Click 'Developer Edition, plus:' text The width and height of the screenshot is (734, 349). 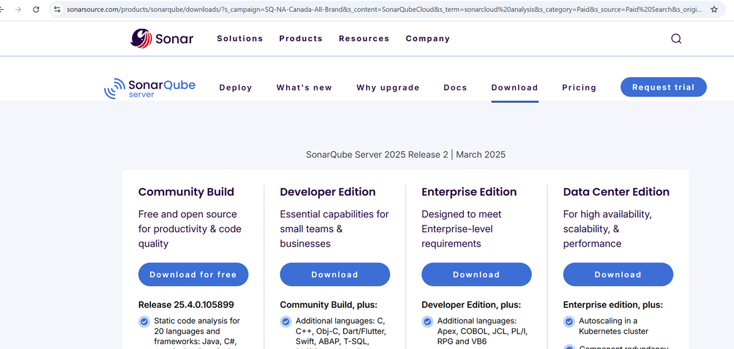pyautogui.click(x=471, y=305)
